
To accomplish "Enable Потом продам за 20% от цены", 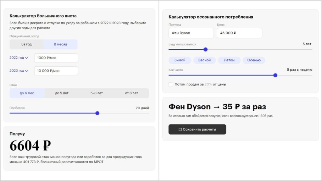I will [170, 84].
